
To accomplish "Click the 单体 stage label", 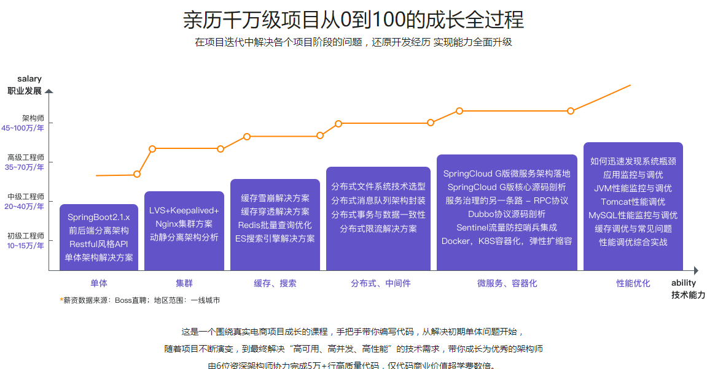I will point(99,284).
